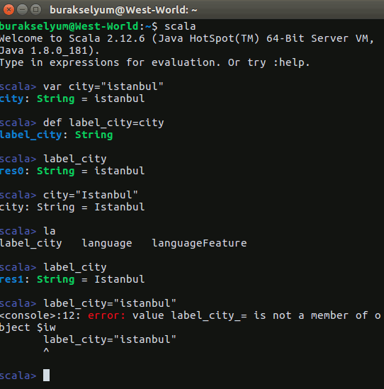This screenshot has height=389, width=384.
Task: Click the final empty 'scala>' prompt
Action: click(18, 376)
